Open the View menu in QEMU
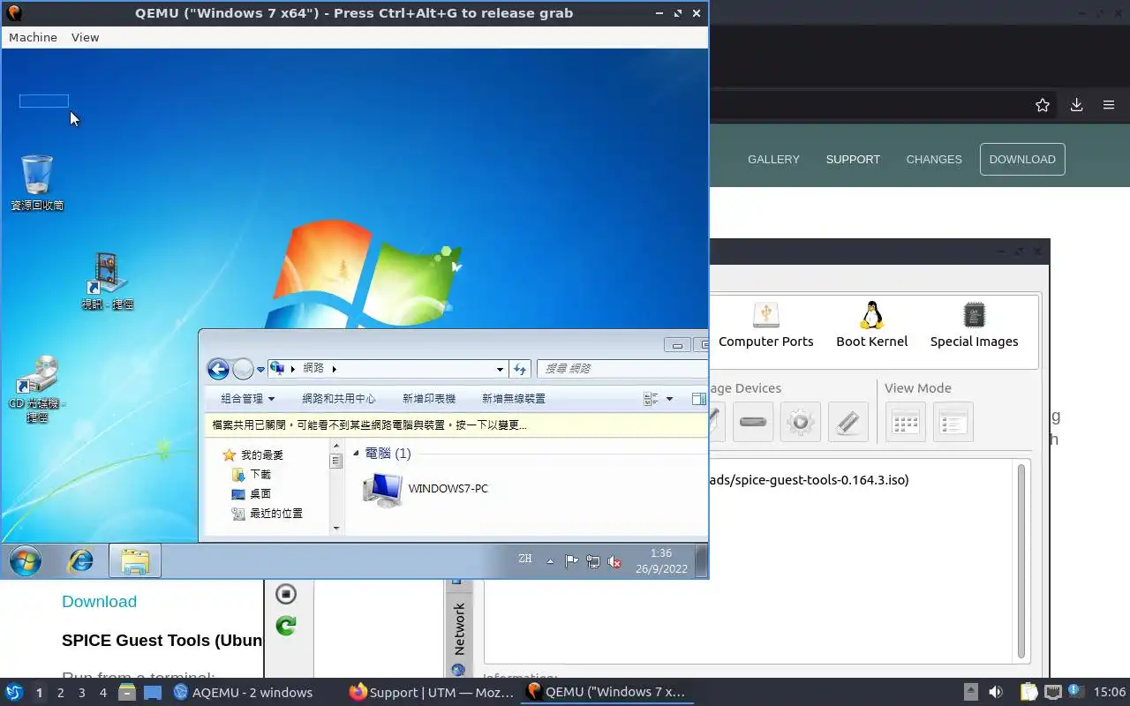Image resolution: width=1130 pixels, height=706 pixels. [x=85, y=37]
